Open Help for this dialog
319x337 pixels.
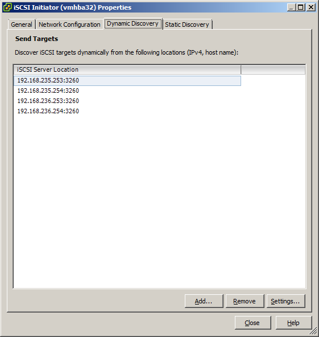tap(293, 323)
